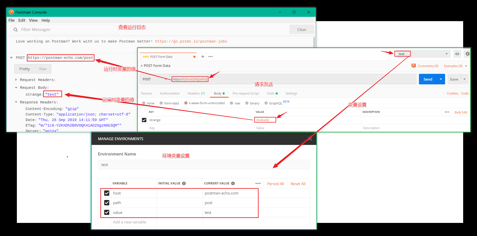Save the request
Image resolution: width=477 pixels, height=236 pixels.
point(454,79)
